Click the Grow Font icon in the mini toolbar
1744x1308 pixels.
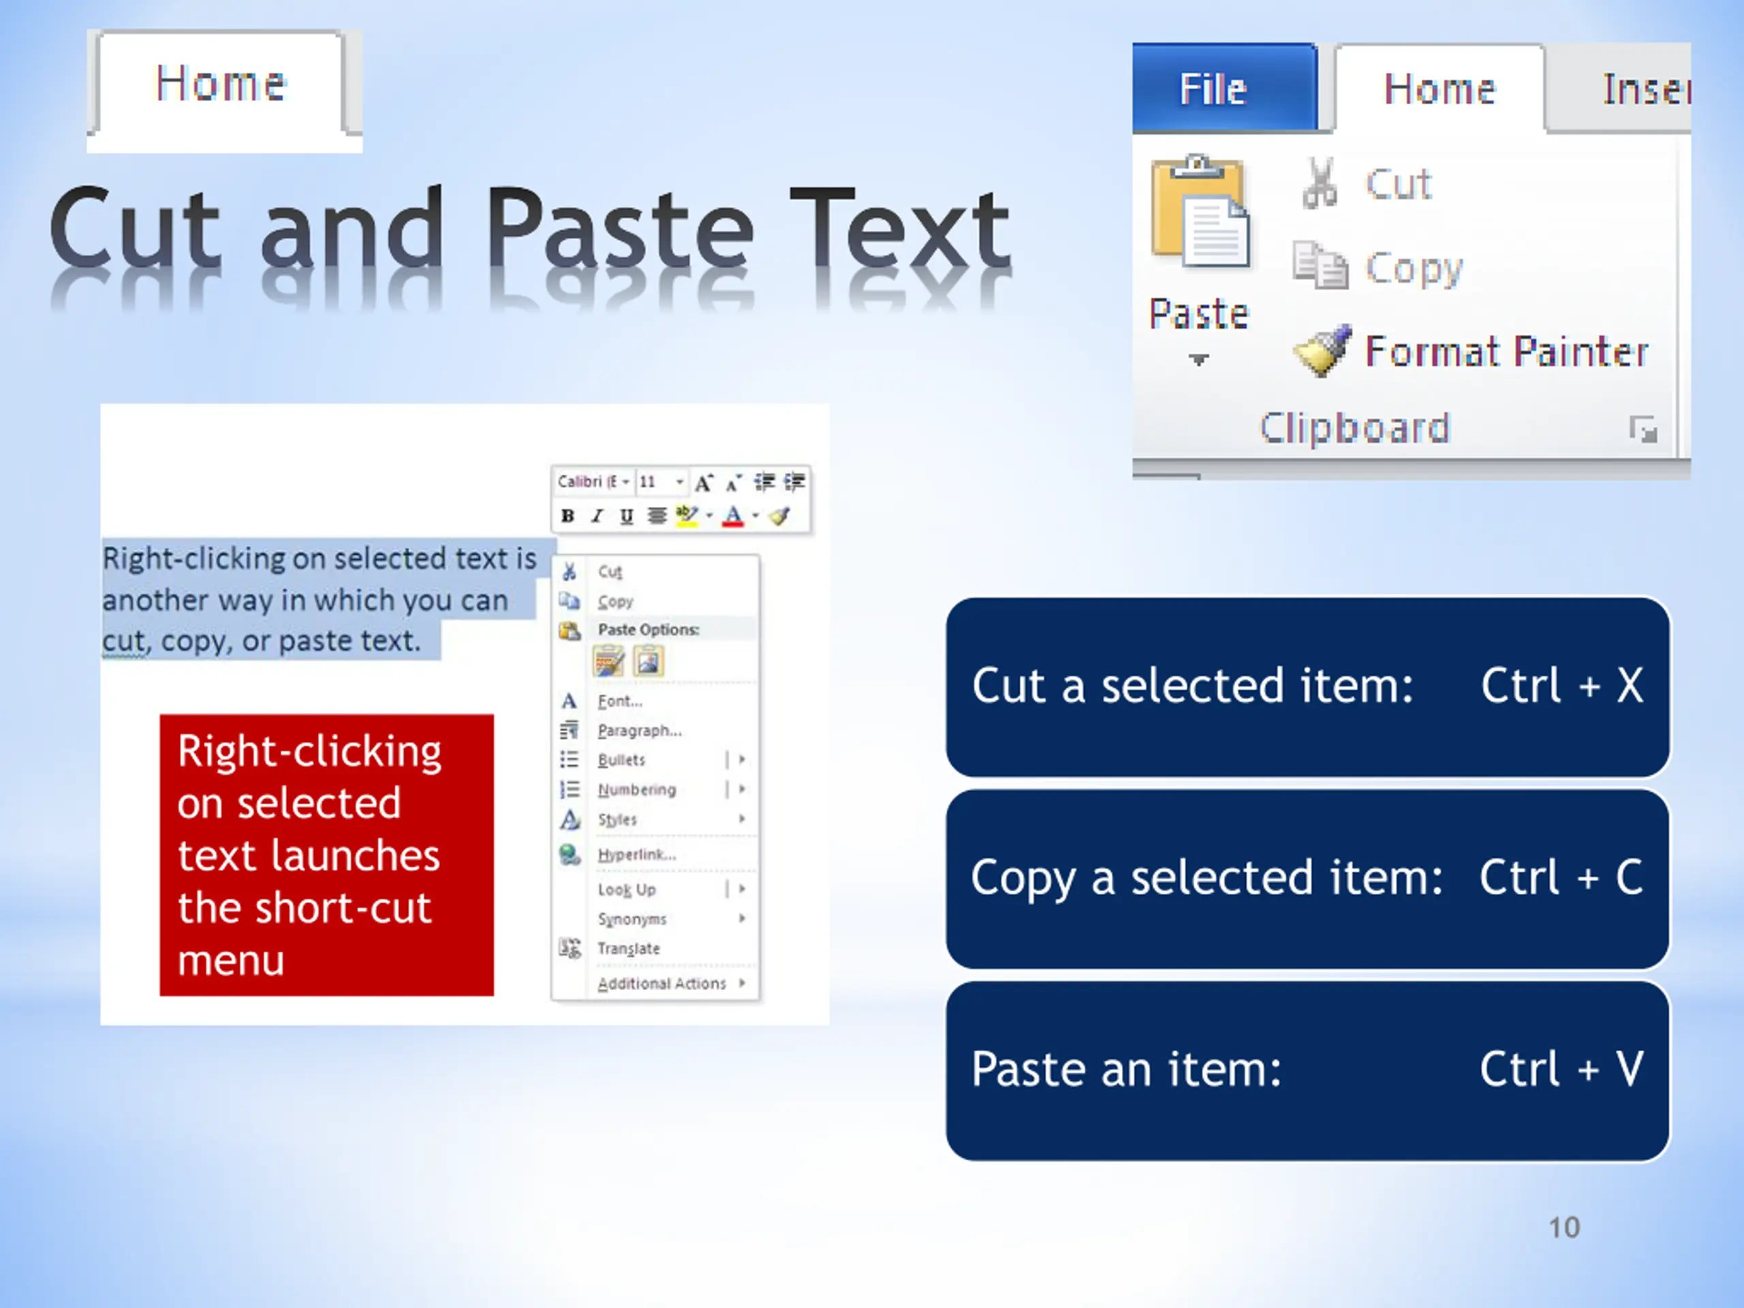click(x=704, y=482)
